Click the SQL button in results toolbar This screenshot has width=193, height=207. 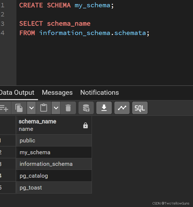[140, 108]
